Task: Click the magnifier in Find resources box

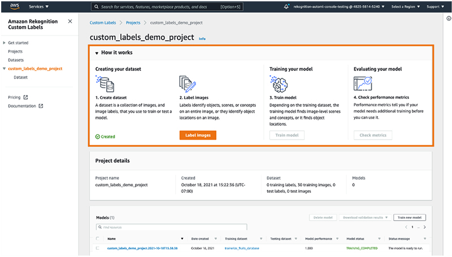Action: pyautogui.click(x=100, y=227)
